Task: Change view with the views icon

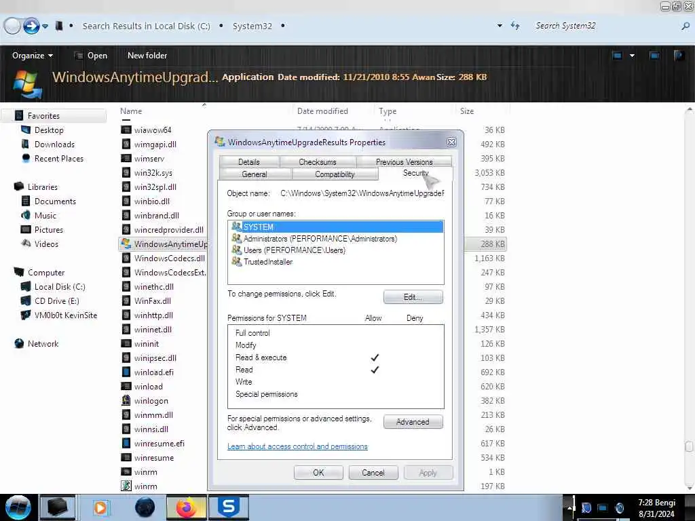Action: point(617,56)
